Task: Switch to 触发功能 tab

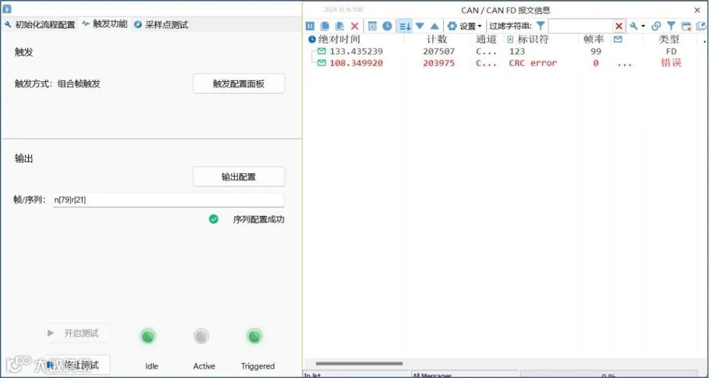Action: [105, 24]
